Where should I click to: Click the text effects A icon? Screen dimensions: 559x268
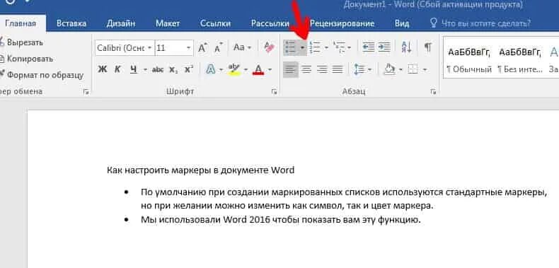(x=210, y=69)
